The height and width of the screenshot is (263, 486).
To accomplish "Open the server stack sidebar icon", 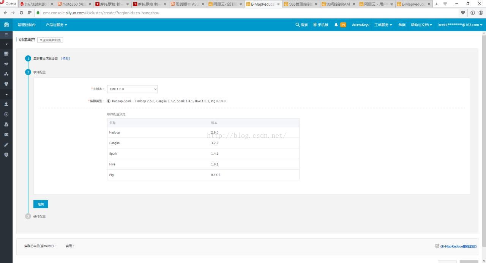I will click(6, 54).
